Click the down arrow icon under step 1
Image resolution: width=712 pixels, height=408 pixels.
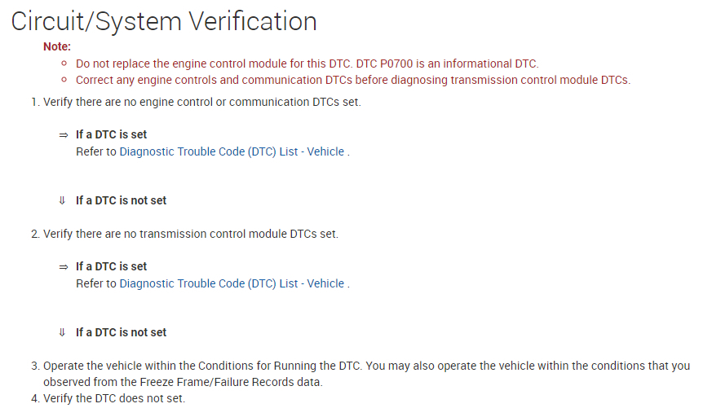62,200
